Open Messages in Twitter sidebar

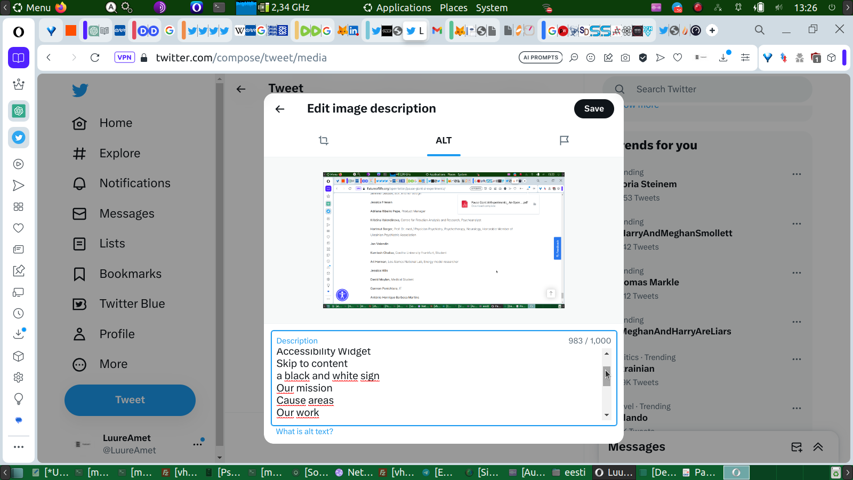(x=114, y=214)
